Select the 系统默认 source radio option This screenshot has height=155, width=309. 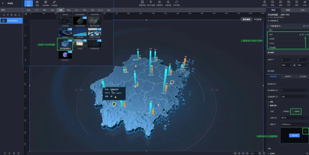[286, 111]
